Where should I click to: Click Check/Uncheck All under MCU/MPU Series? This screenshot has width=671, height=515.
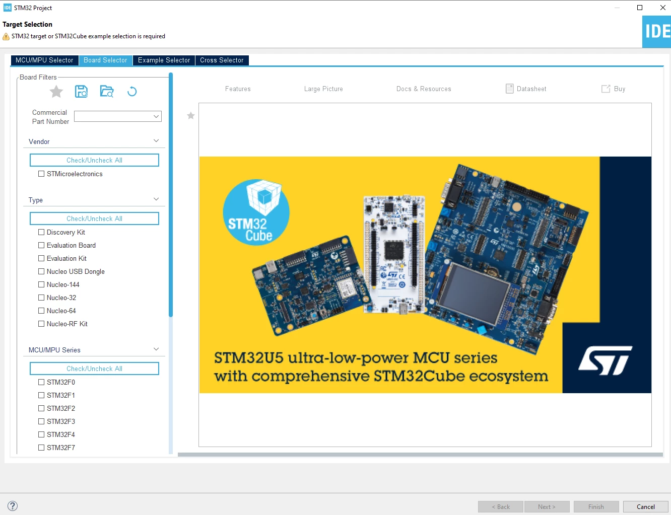click(x=94, y=369)
